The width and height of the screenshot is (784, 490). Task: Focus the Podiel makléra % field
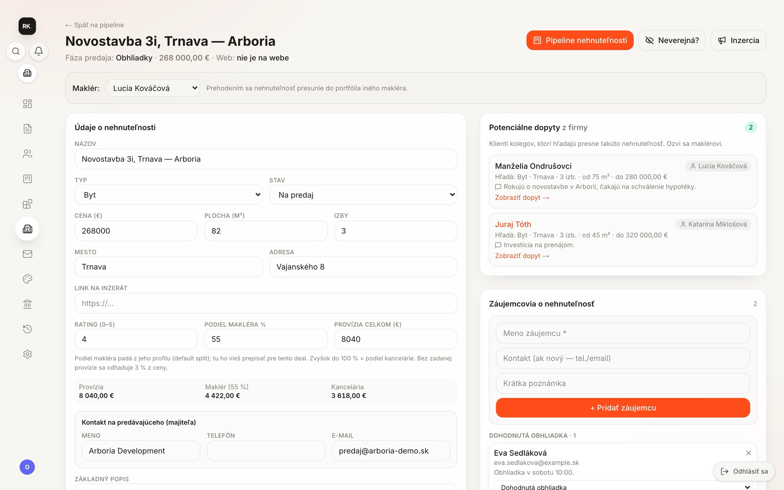pyautogui.click(x=266, y=339)
